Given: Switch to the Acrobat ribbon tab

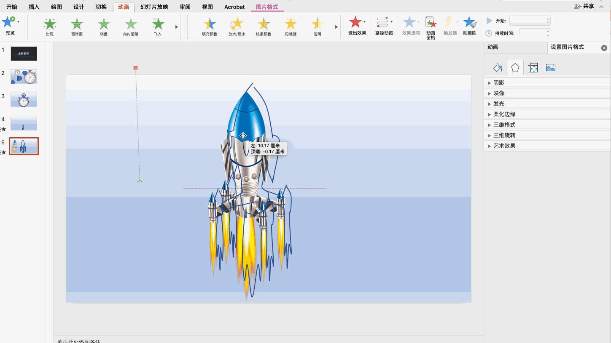Looking at the screenshot, I should pos(234,7).
